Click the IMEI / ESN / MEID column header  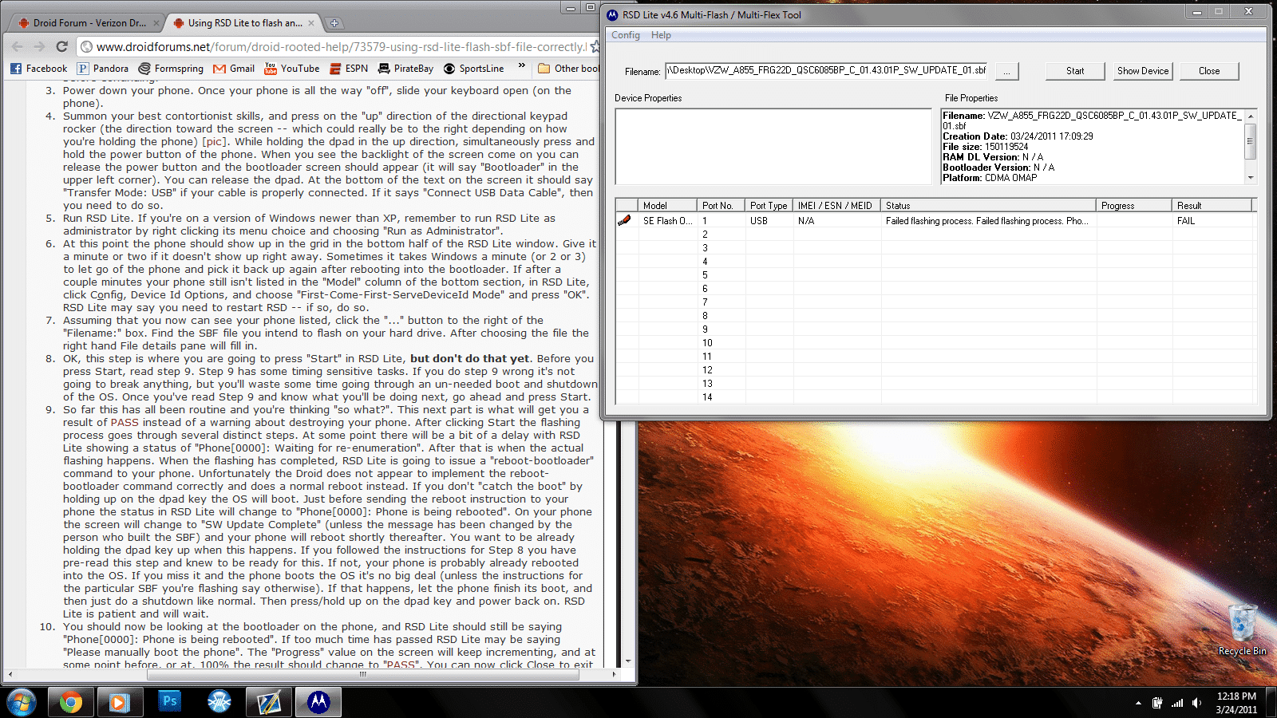tap(836, 206)
